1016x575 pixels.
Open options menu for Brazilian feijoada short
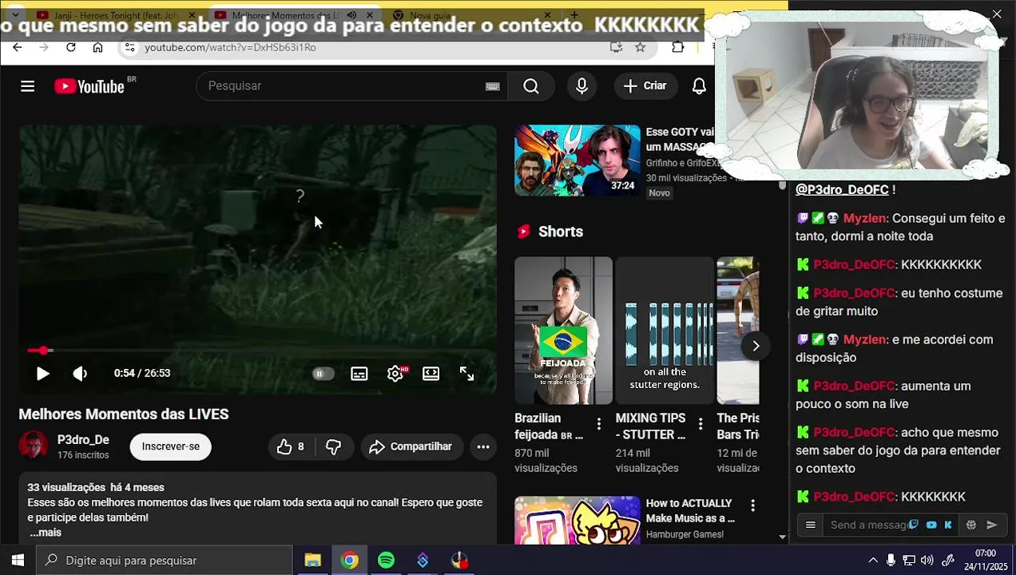pyautogui.click(x=599, y=424)
